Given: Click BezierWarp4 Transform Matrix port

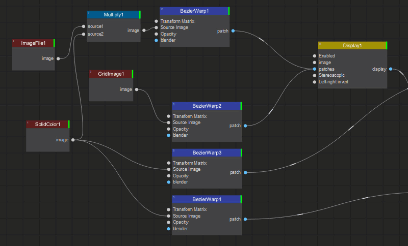Looking at the screenshot, I should click(169, 209).
